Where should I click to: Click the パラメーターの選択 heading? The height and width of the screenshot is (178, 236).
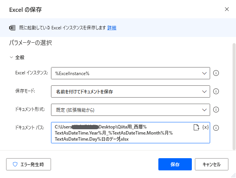coord(30,43)
